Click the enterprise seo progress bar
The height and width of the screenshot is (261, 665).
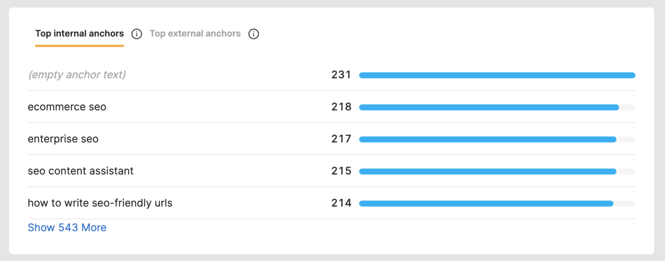point(487,140)
